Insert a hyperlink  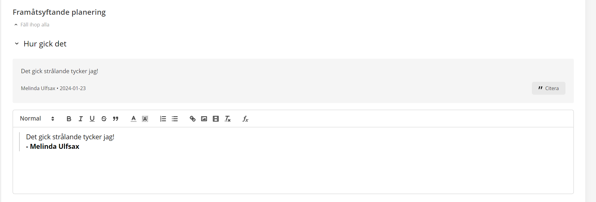tap(193, 119)
